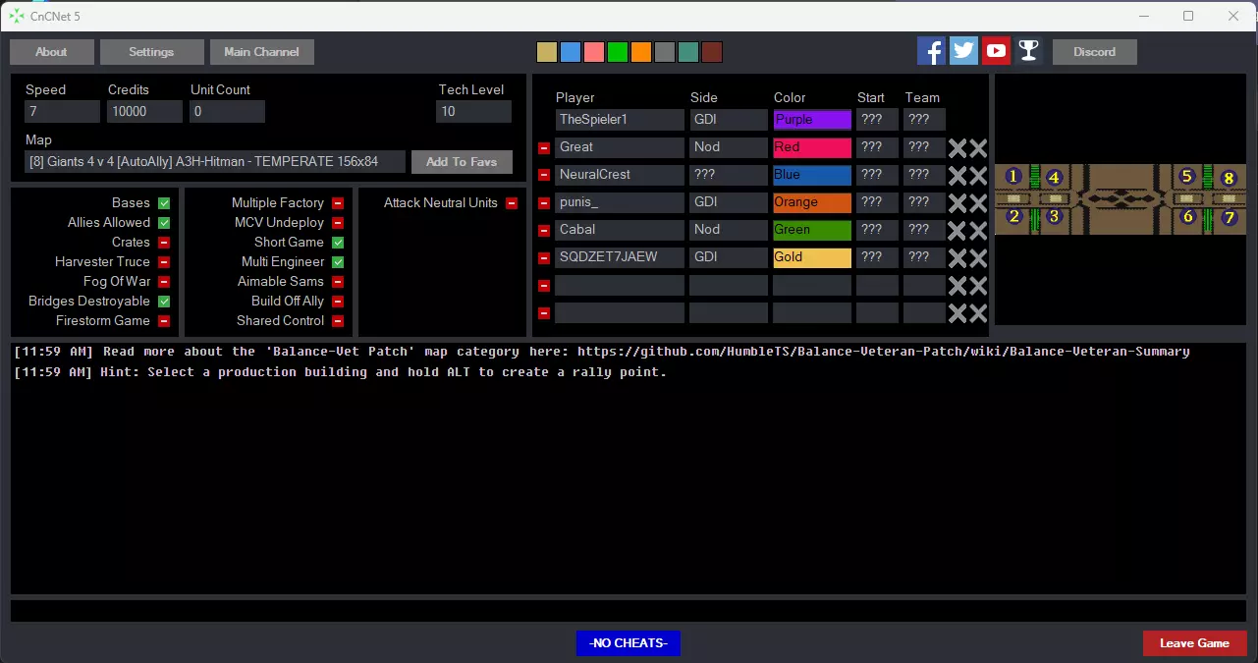
Task: Enable Fog Of War
Action: pyautogui.click(x=164, y=282)
